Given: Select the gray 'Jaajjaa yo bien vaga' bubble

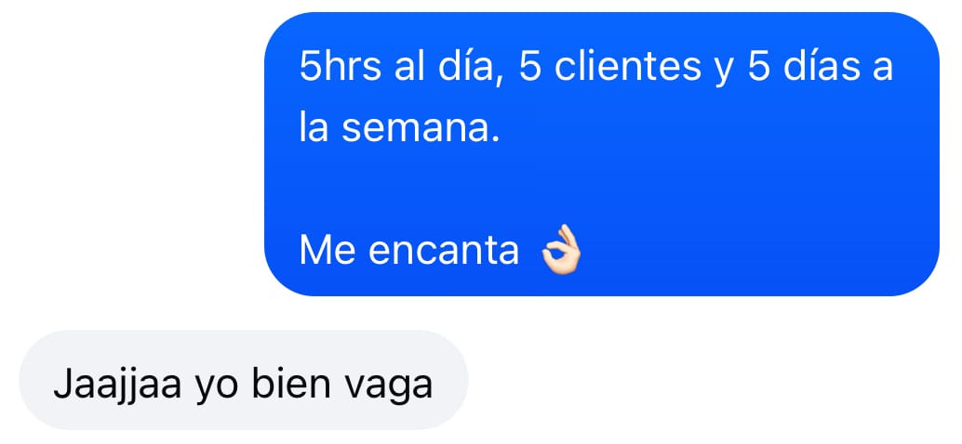Looking at the screenshot, I should [244, 380].
